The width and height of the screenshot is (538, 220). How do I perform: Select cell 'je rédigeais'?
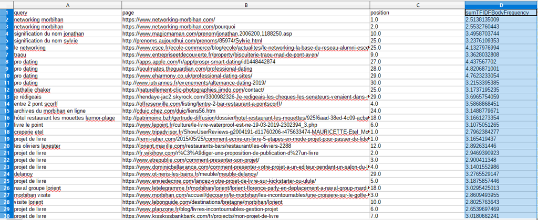68,97
